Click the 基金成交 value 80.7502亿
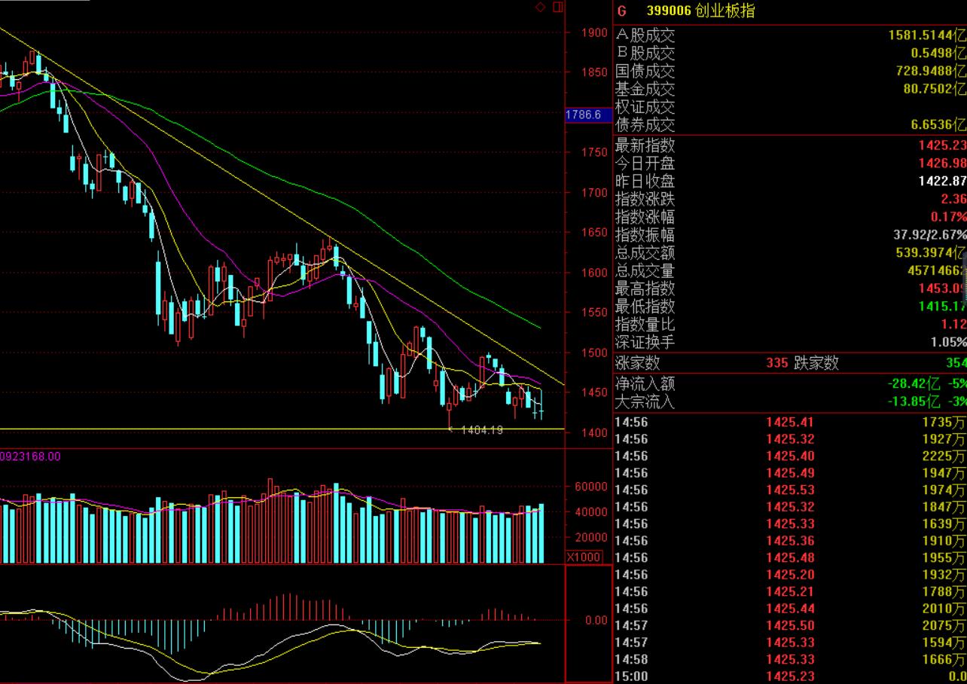 pyautogui.click(x=935, y=90)
